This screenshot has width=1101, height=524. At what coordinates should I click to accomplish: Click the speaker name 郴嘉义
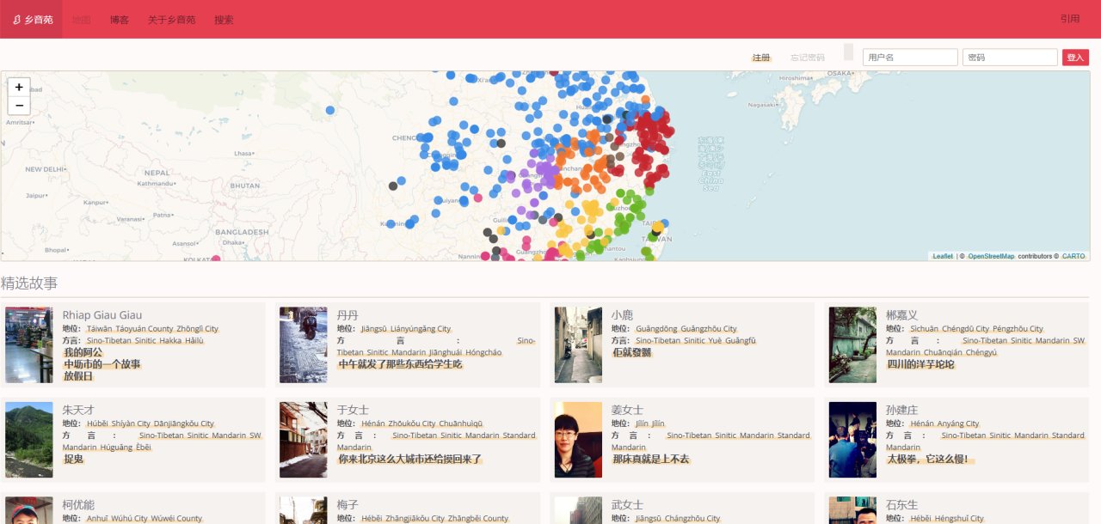(x=901, y=315)
